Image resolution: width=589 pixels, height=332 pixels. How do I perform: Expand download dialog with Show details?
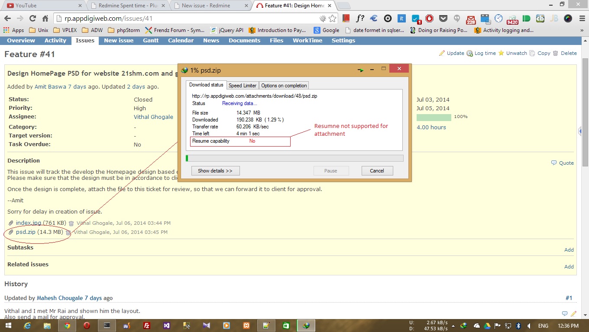pyautogui.click(x=215, y=171)
